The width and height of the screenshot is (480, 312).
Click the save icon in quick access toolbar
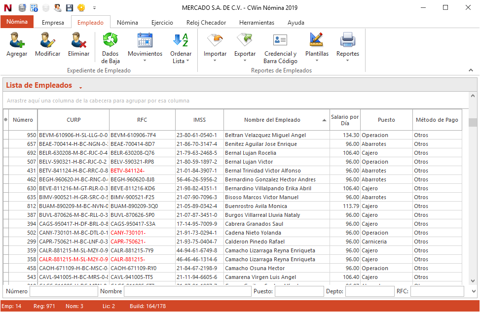click(x=70, y=8)
